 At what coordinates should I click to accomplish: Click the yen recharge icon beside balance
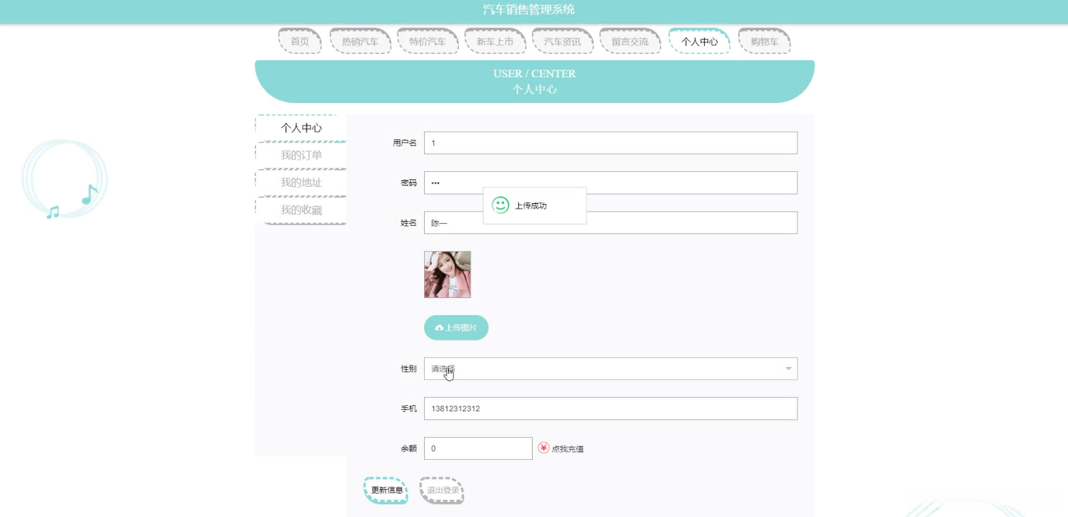click(544, 447)
